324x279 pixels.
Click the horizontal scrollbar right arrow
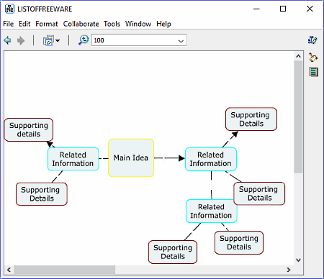pyautogui.click(x=289, y=270)
